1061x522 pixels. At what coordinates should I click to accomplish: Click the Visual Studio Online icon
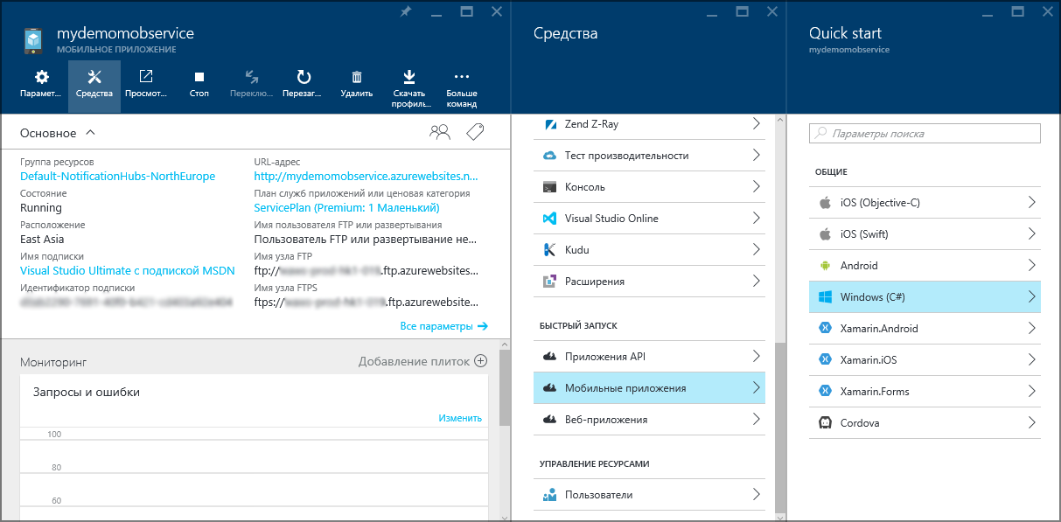coord(550,219)
